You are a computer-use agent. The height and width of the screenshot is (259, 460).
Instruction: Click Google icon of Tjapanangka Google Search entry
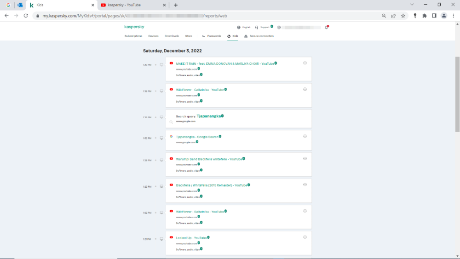pos(171,136)
